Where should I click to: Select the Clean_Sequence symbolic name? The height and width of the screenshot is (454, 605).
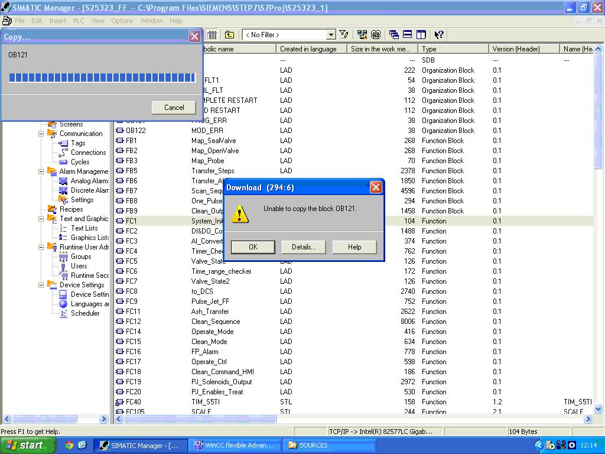[216, 322]
